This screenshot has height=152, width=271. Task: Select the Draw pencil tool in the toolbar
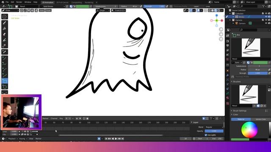(5, 23)
